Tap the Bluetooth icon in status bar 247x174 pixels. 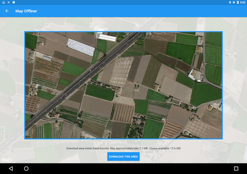230,2
